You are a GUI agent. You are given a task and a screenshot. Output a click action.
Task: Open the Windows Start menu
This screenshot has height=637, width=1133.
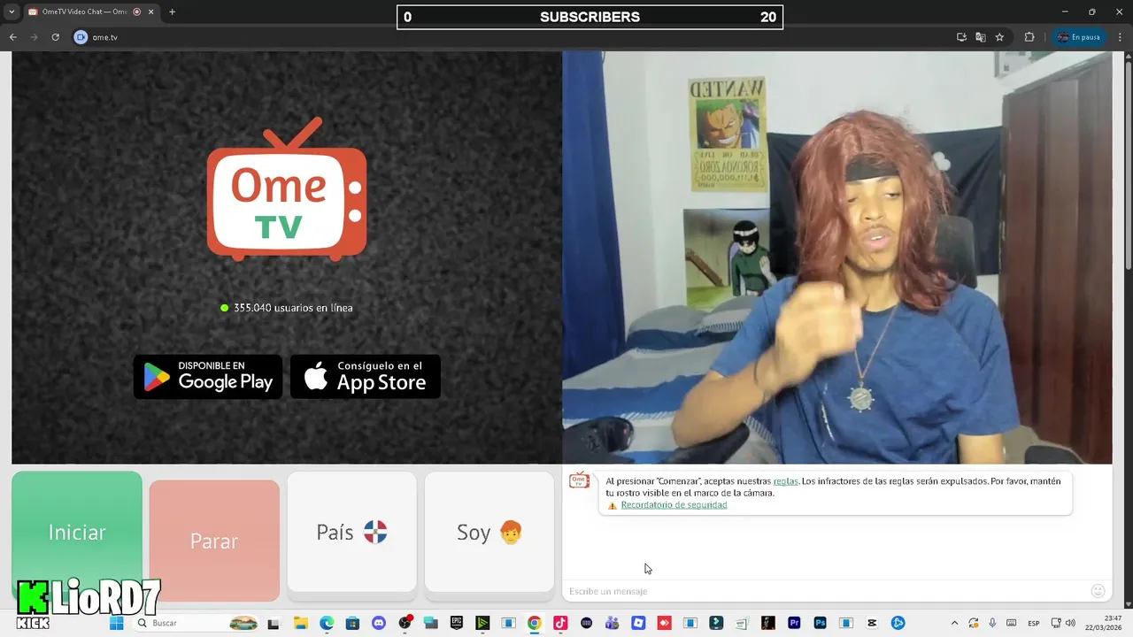116,623
